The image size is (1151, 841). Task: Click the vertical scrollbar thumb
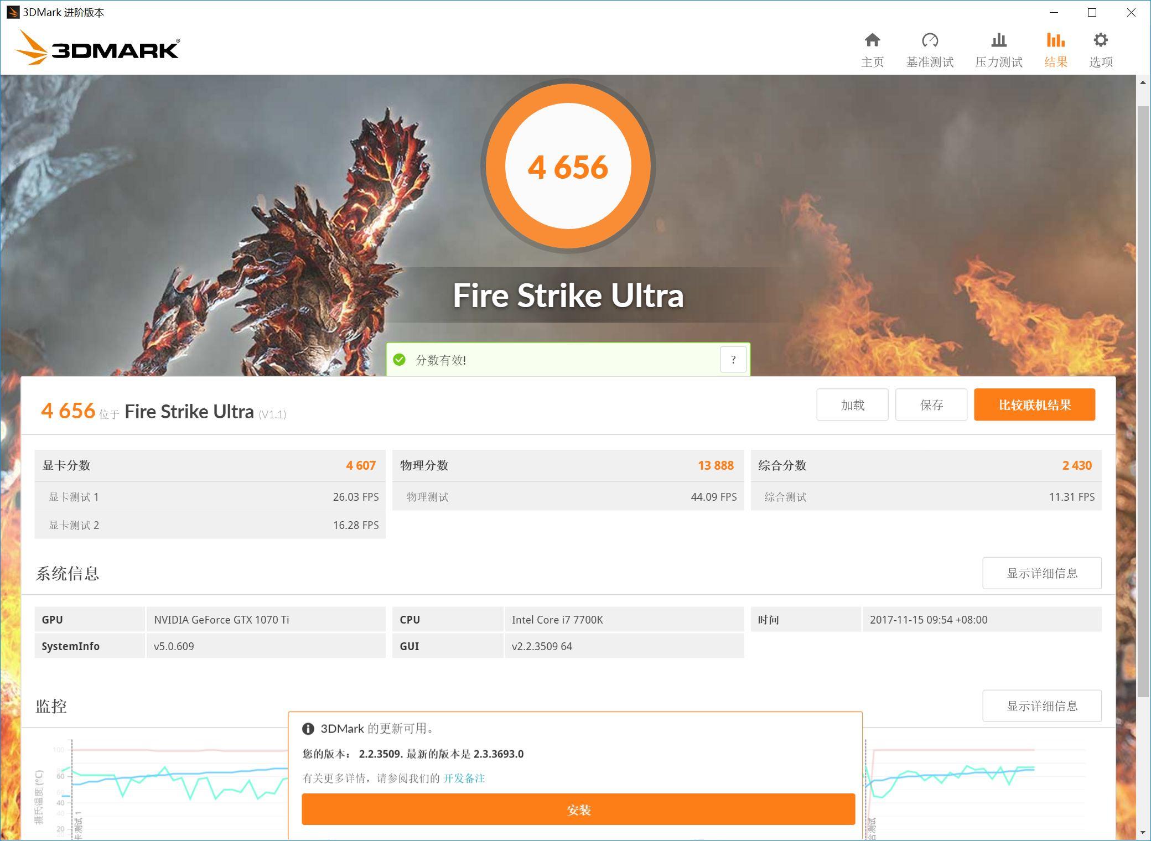(x=1143, y=401)
